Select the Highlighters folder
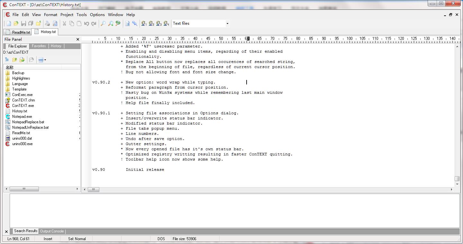The width and height of the screenshot is (463, 244). (x=21, y=78)
